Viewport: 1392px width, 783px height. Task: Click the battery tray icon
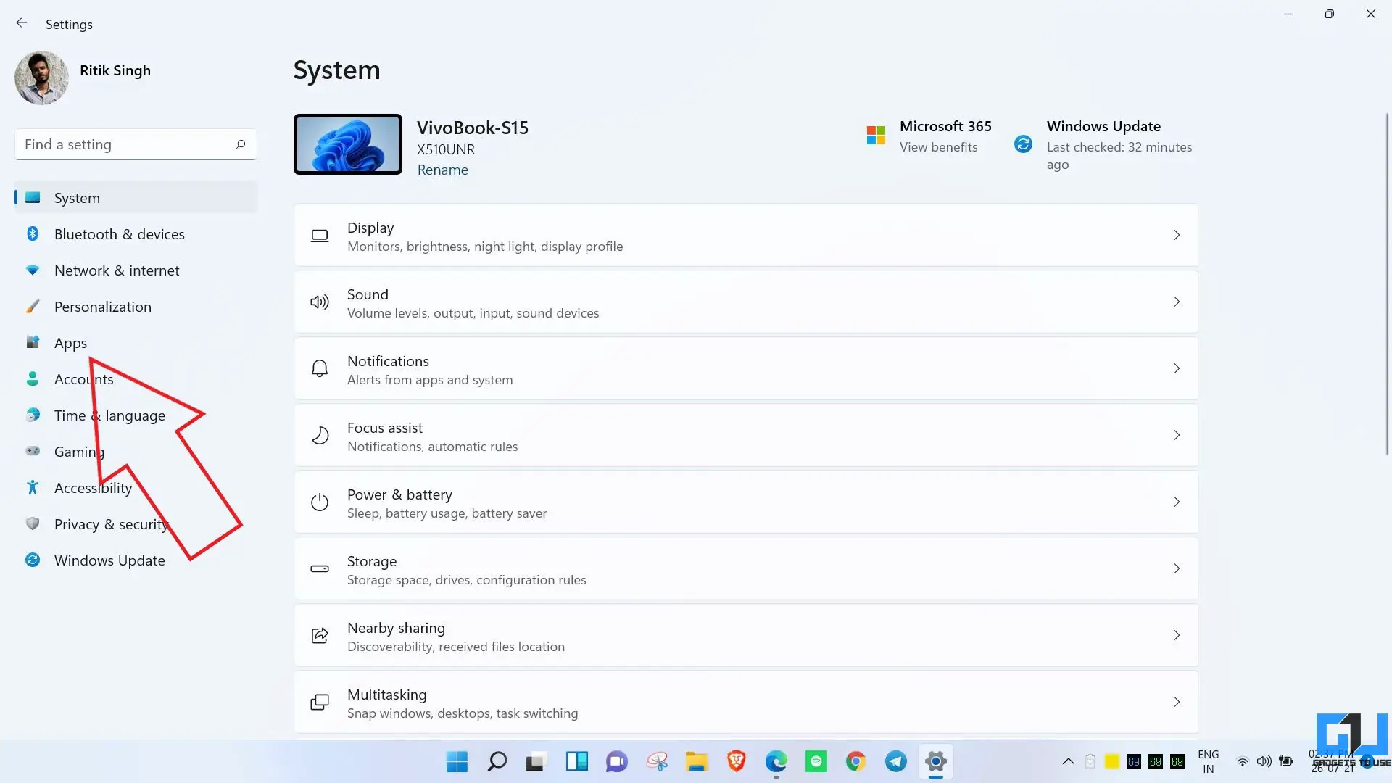click(1286, 761)
